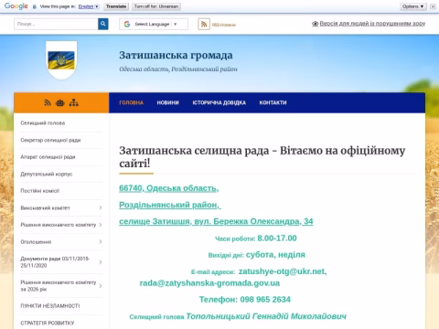Click email rada@zatyshanska-gromada.gov.ua
The height and width of the screenshot is (329, 439).
click(209, 283)
